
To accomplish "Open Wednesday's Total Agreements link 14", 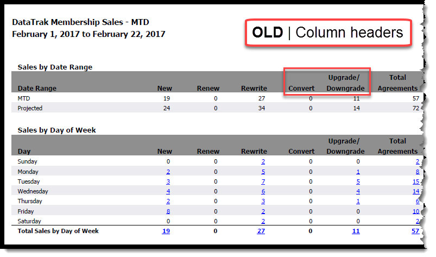I will [415, 191].
